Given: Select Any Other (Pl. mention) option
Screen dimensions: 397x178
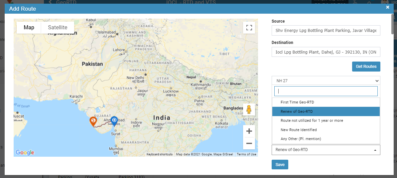Looking at the screenshot, I should coord(326,139).
